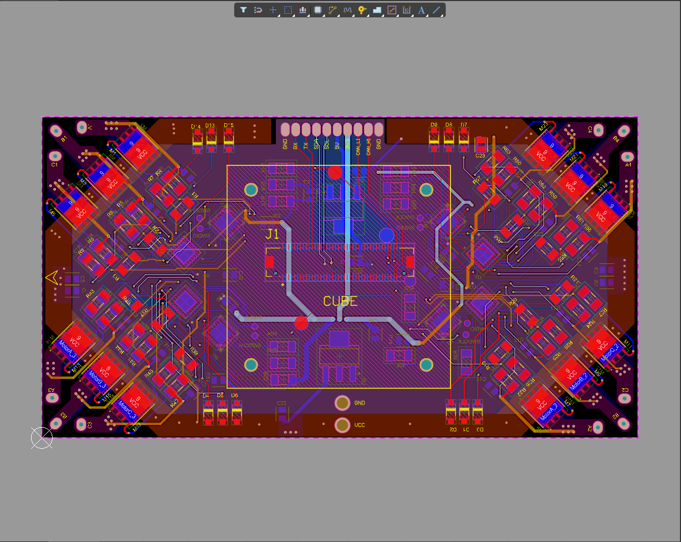Click the board origin marker
The height and width of the screenshot is (542, 681).
(x=42, y=438)
